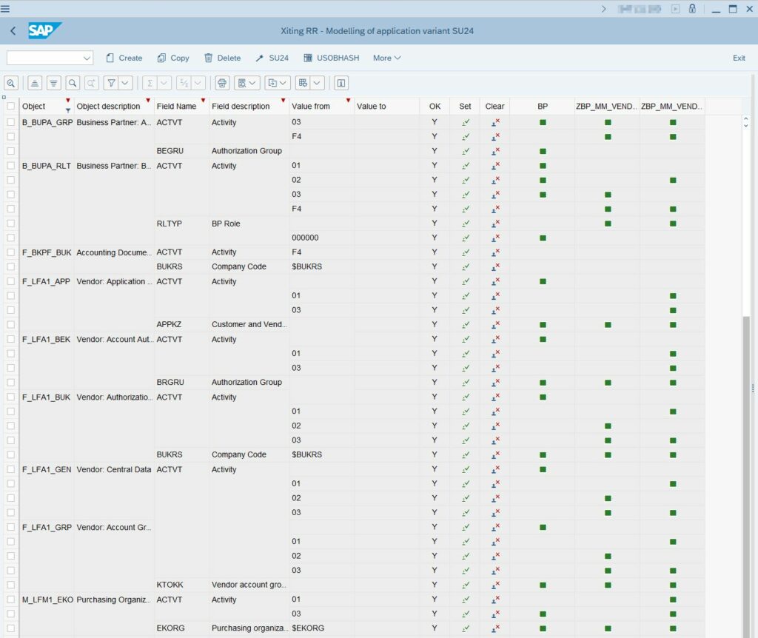
Task: Expand the title bar chevron arrow
Action: click(x=603, y=9)
